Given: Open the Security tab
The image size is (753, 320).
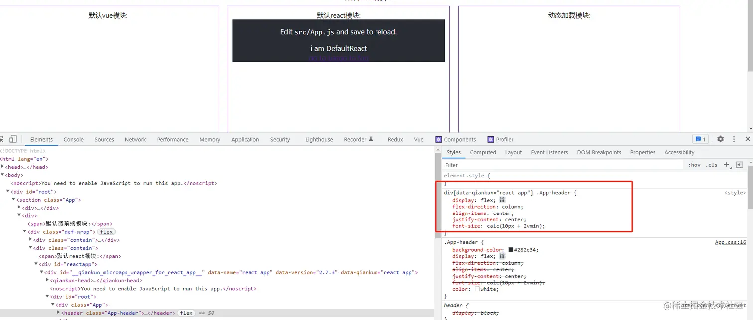Looking at the screenshot, I should tap(280, 139).
